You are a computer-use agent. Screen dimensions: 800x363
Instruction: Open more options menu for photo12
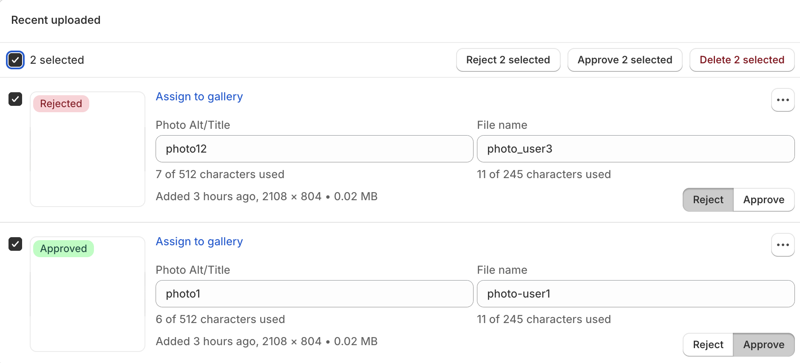click(x=783, y=100)
